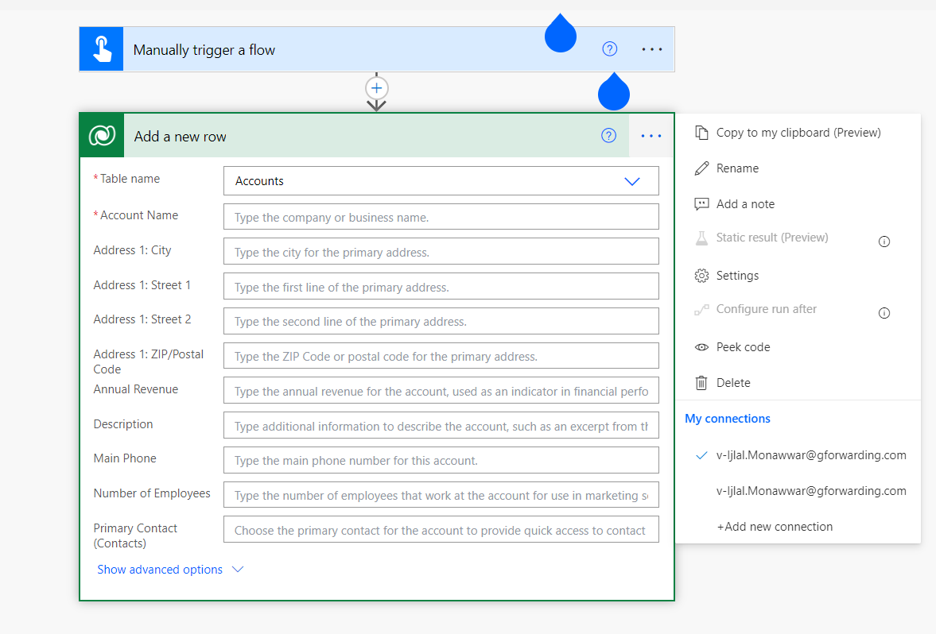Click the Dataverse connector icon on Add a new row
The width and height of the screenshot is (936, 634).
coord(100,135)
